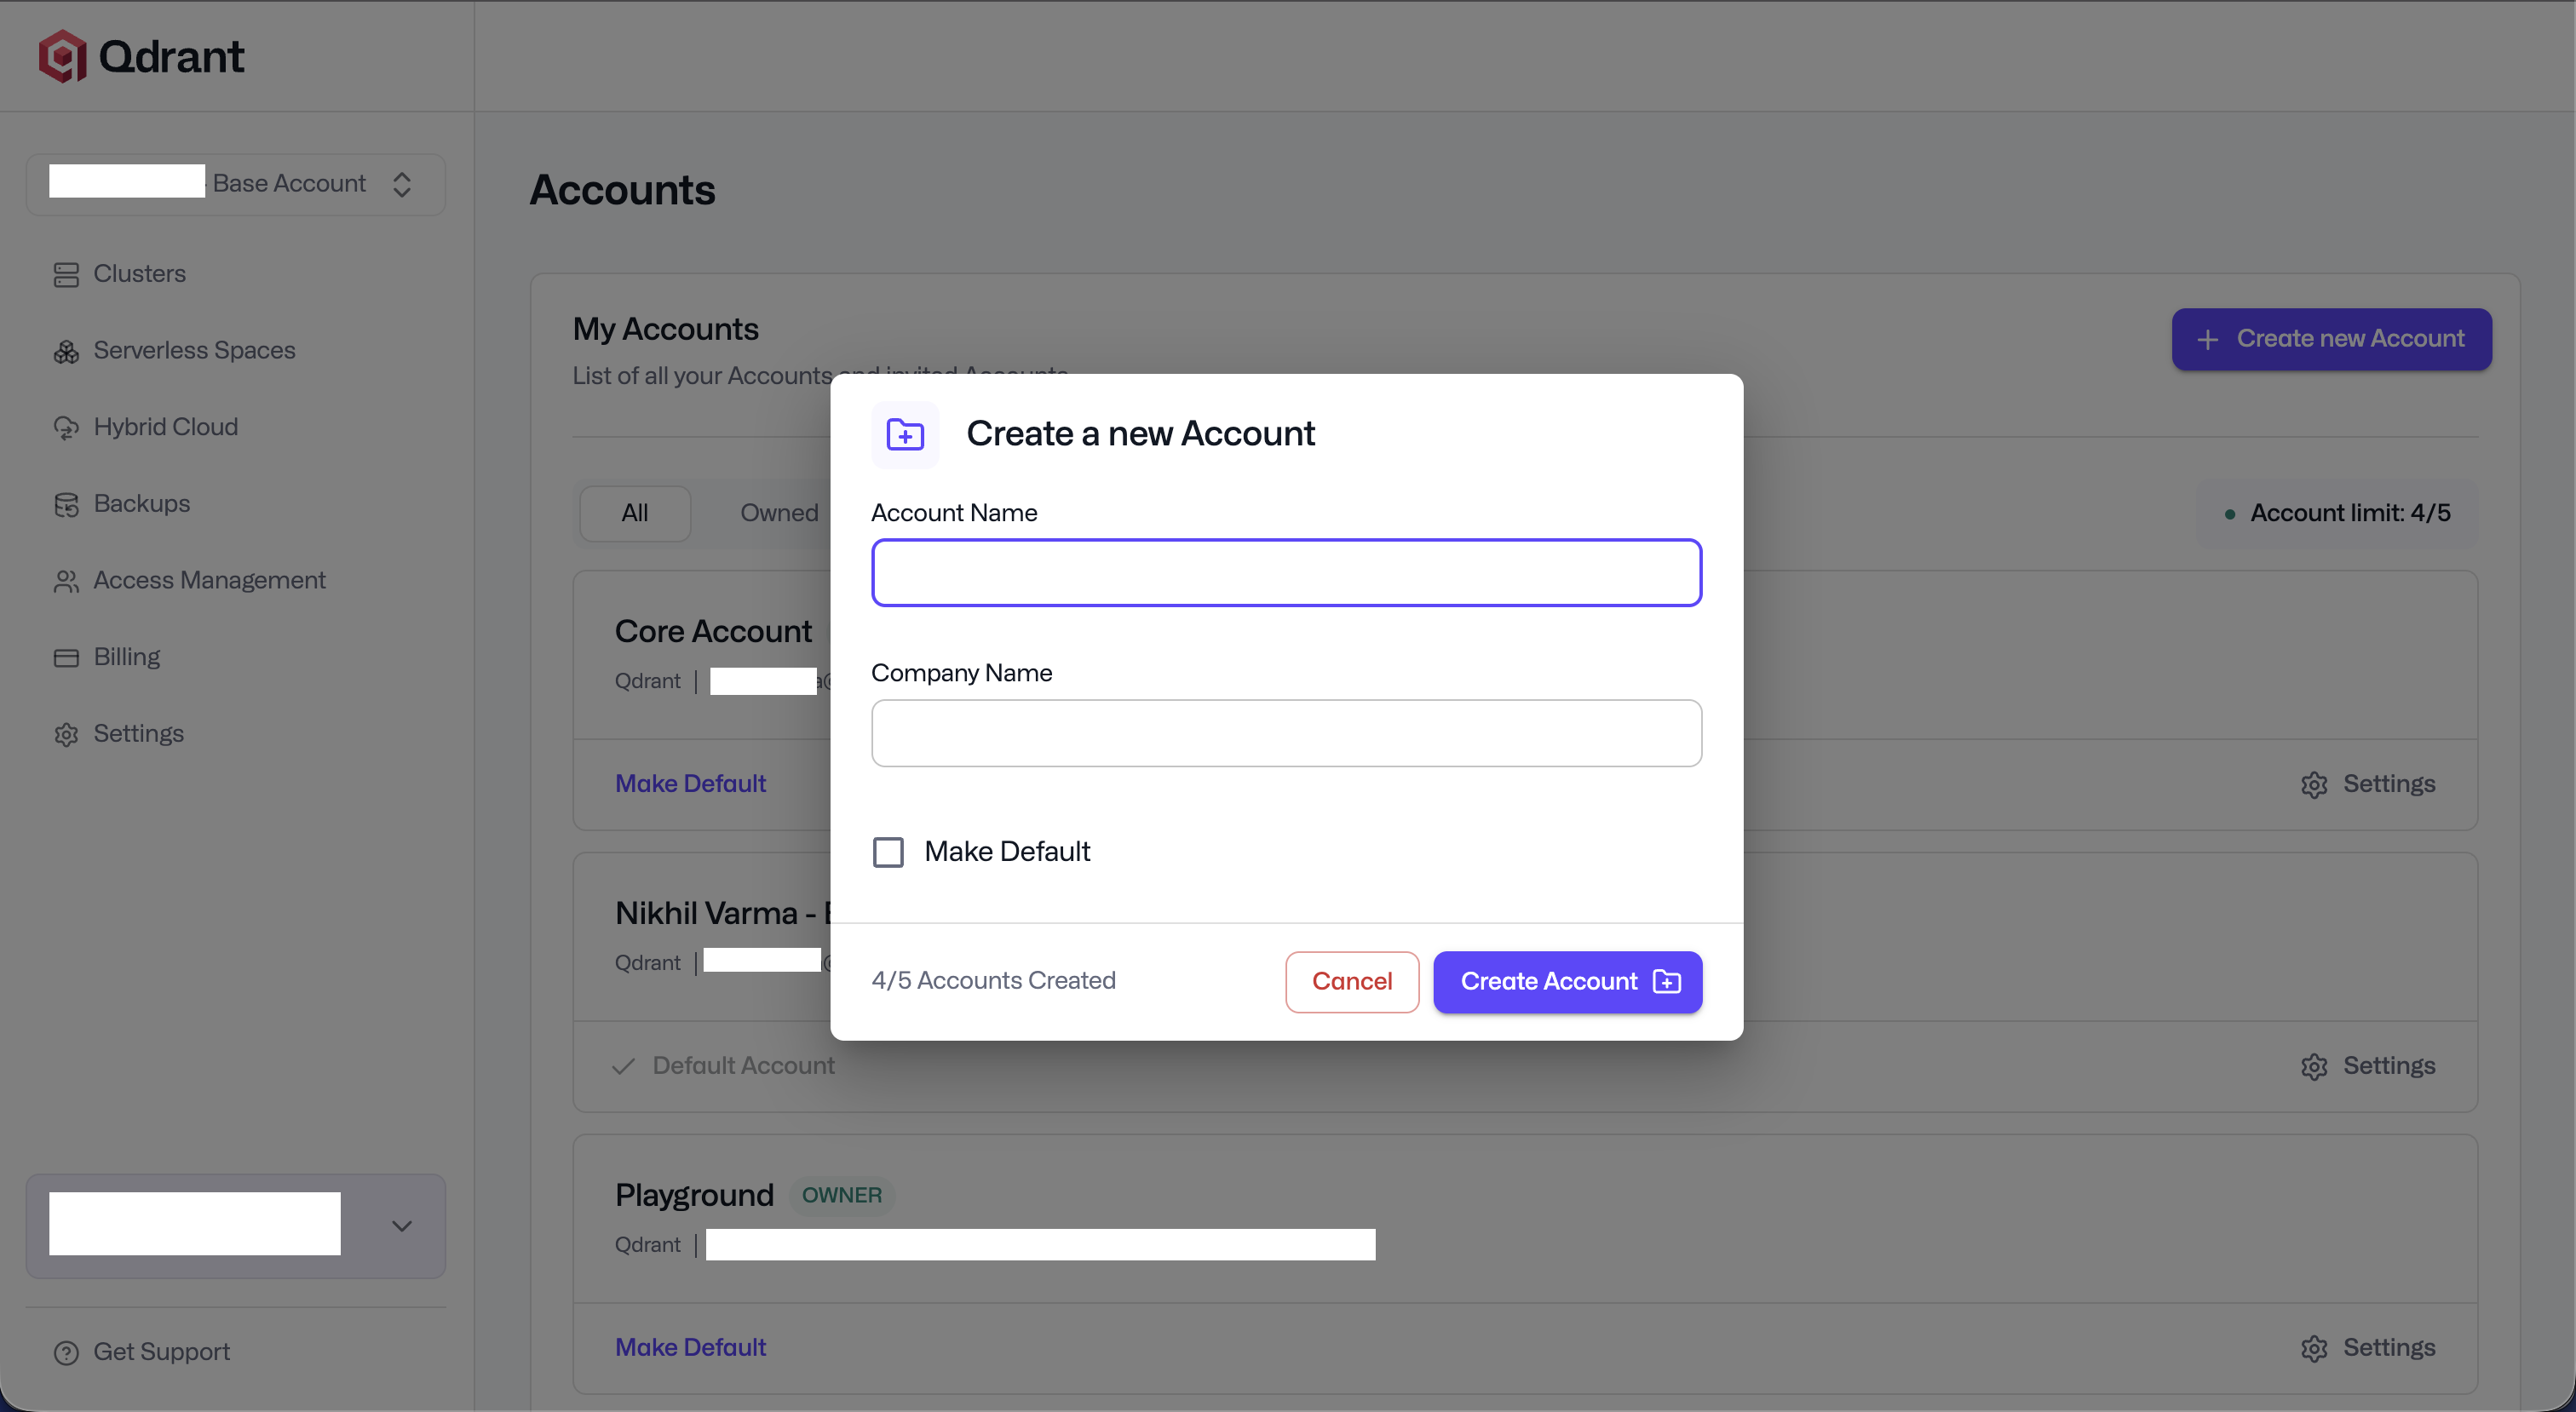2576x1412 pixels.
Task: Click Create new Account button
Action: point(2331,339)
